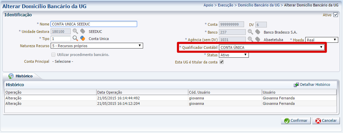Toggle Esta UG é titular da conta
The height and width of the screenshot is (133, 343).
point(221,62)
